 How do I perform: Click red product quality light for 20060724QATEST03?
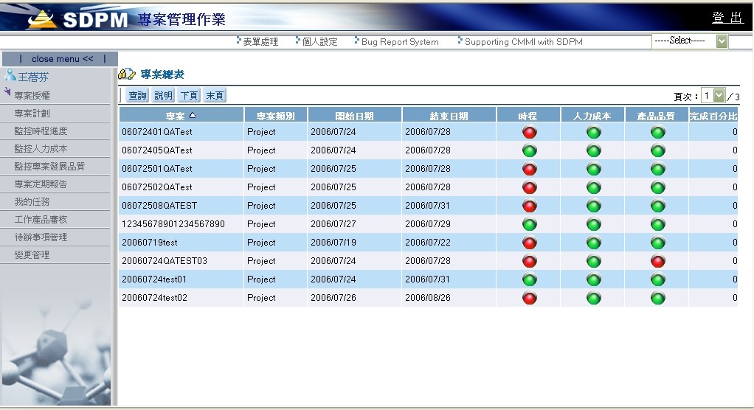tap(657, 261)
